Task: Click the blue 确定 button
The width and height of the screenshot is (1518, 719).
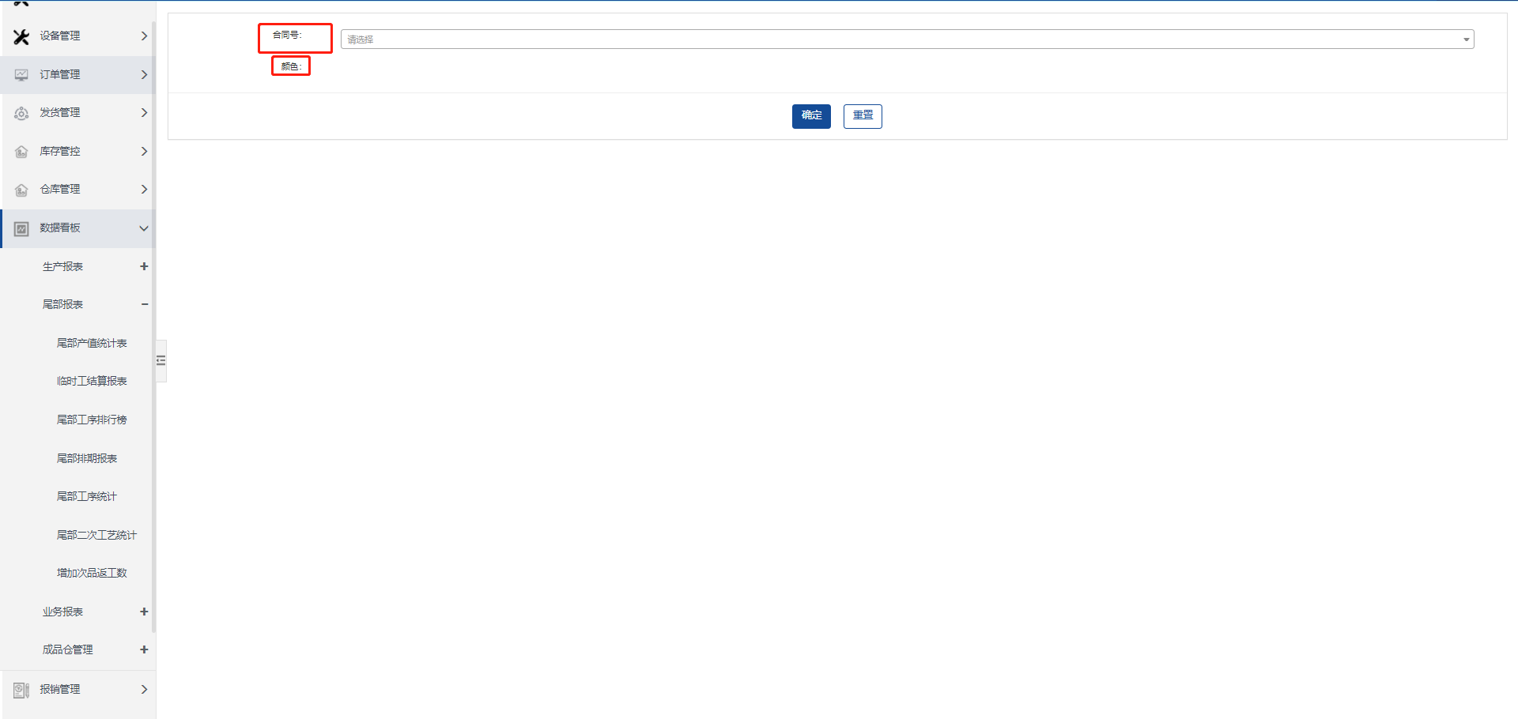Action: click(811, 116)
